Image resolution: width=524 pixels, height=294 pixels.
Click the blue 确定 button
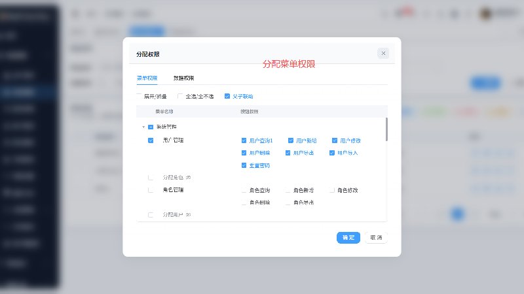point(348,238)
